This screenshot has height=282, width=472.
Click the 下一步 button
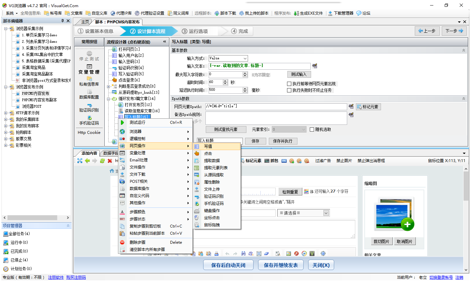[x=454, y=31]
